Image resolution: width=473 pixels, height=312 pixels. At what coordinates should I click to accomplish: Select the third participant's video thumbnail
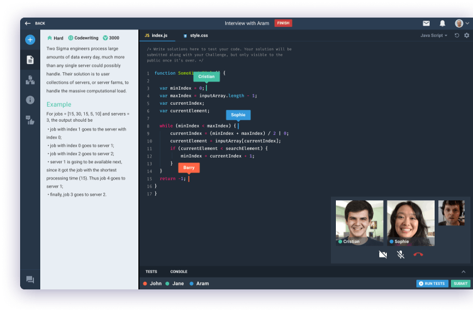click(x=451, y=213)
